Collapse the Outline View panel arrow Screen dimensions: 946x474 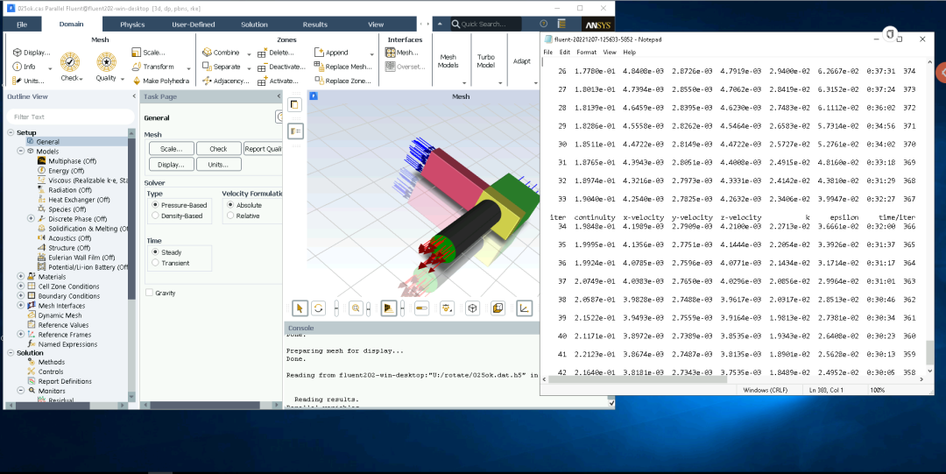[134, 96]
